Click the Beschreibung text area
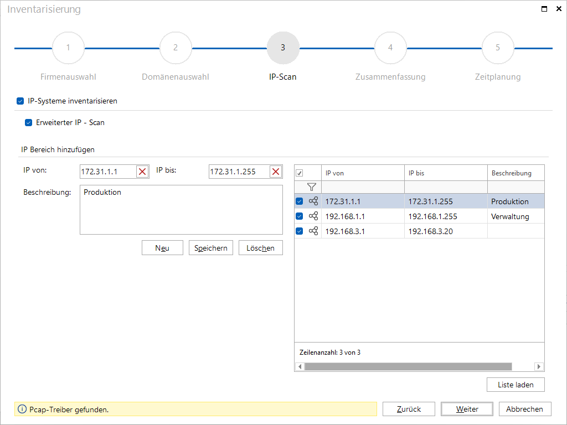 181,210
